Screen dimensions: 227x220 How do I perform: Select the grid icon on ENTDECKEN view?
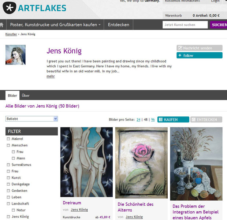pyautogui.click(x=193, y=120)
